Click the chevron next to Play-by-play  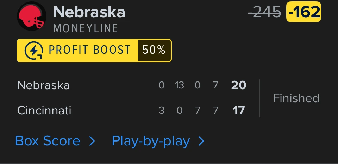click(201, 141)
